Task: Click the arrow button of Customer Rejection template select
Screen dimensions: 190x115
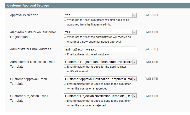Action: tap(134, 96)
